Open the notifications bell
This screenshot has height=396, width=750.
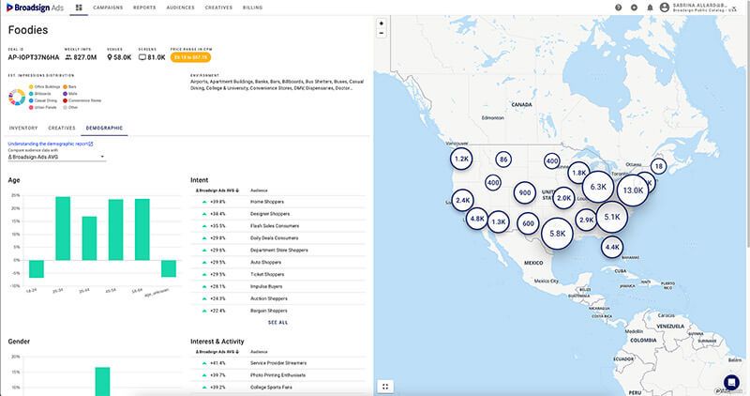(x=650, y=8)
